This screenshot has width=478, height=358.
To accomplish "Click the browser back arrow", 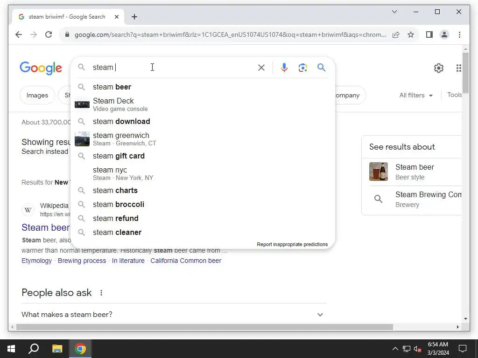I will click(19, 34).
